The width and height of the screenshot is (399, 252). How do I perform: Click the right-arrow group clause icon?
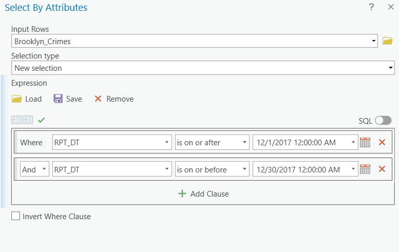28,120
